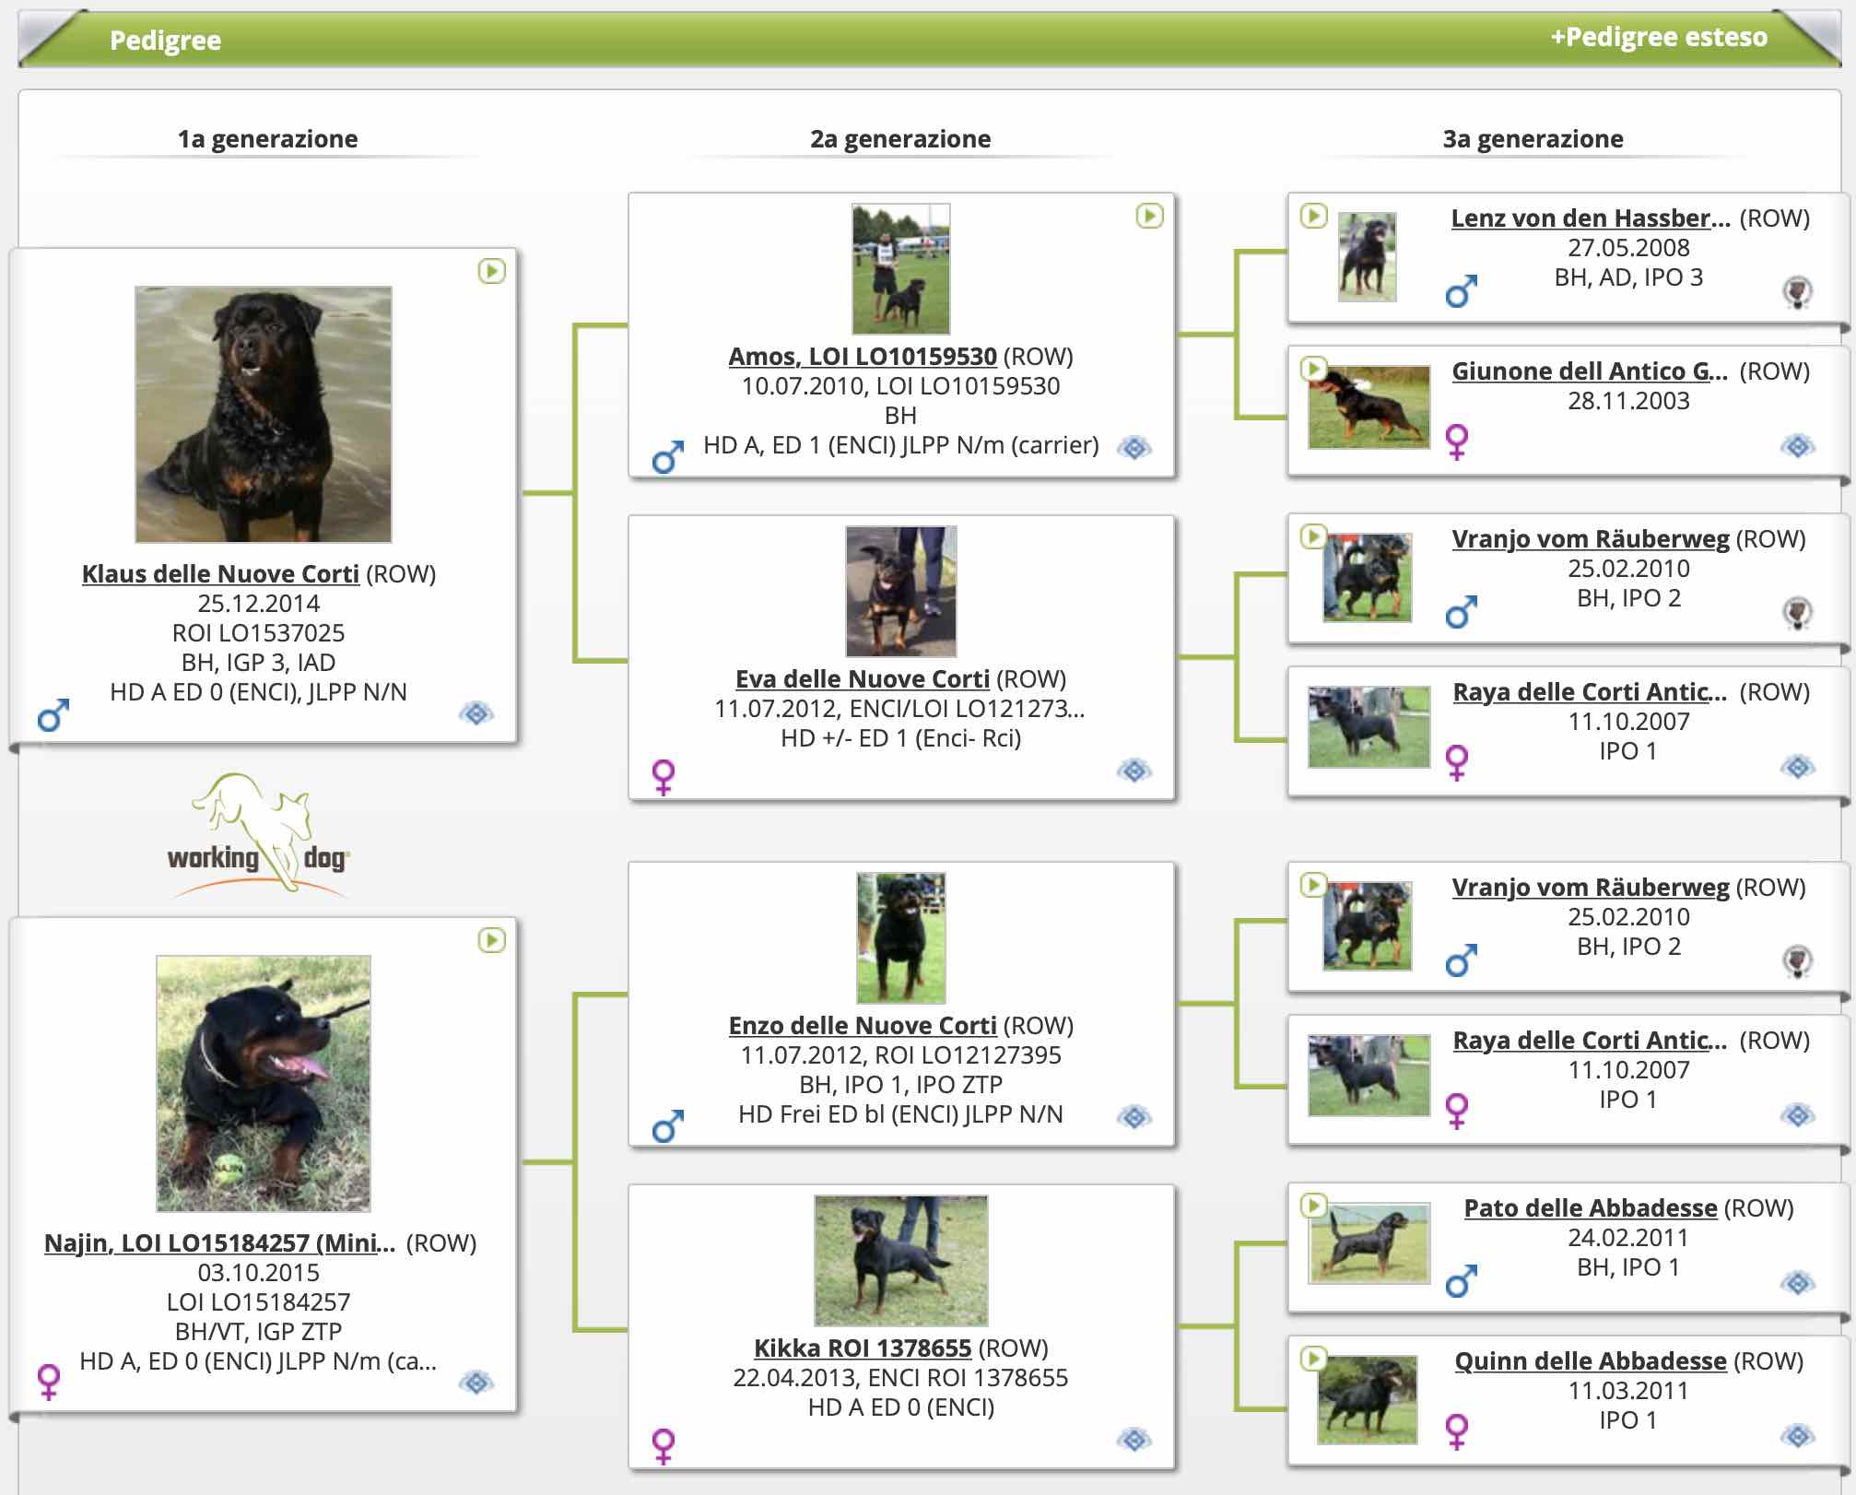Click the male symbol on Amos card
Viewport: 1856px width, 1495px height.
[668, 456]
